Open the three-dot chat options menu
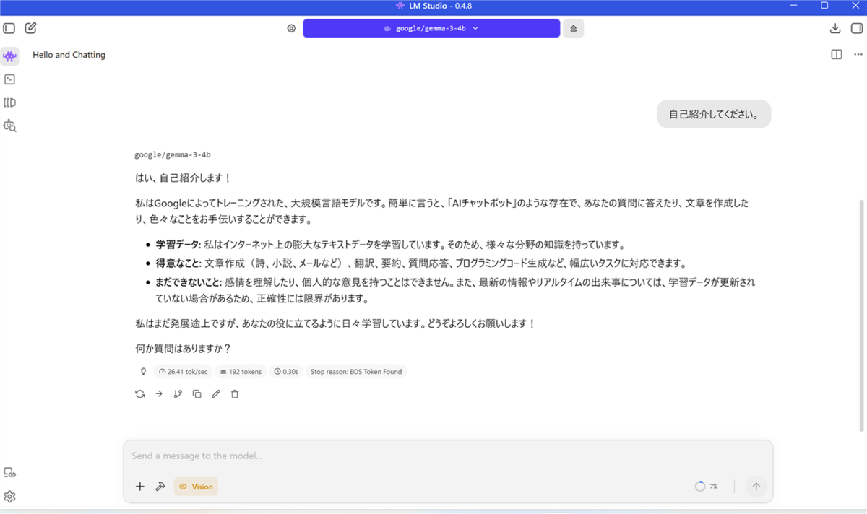867x514 pixels. (x=858, y=55)
